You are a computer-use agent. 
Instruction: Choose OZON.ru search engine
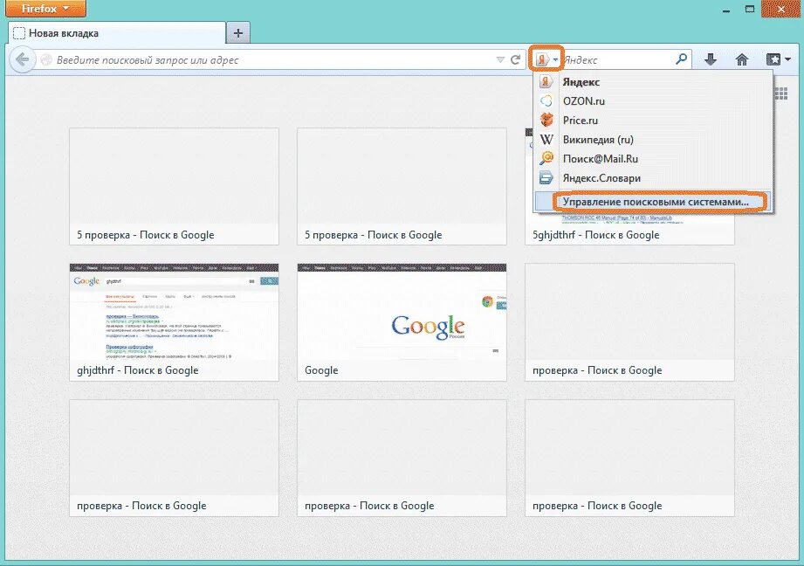coord(653,101)
